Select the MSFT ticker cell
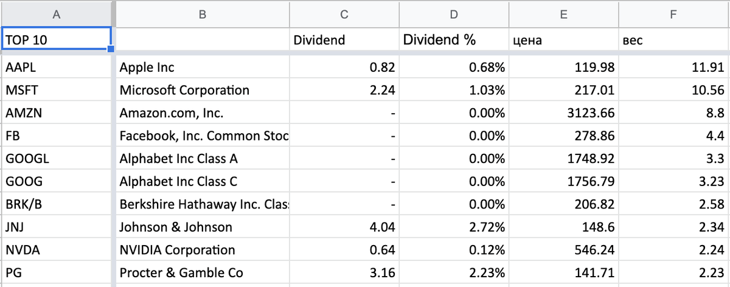730x287 pixels. [56, 90]
